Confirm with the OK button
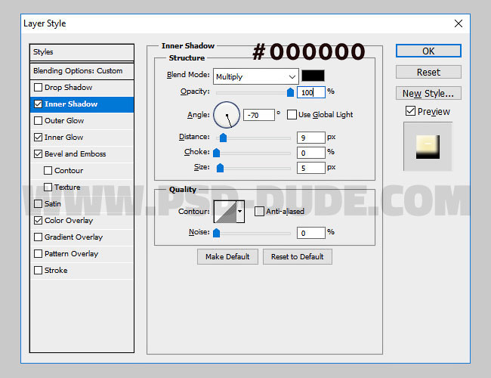The width and height of the screenshot is (491, 378). (x=428, y=51)
